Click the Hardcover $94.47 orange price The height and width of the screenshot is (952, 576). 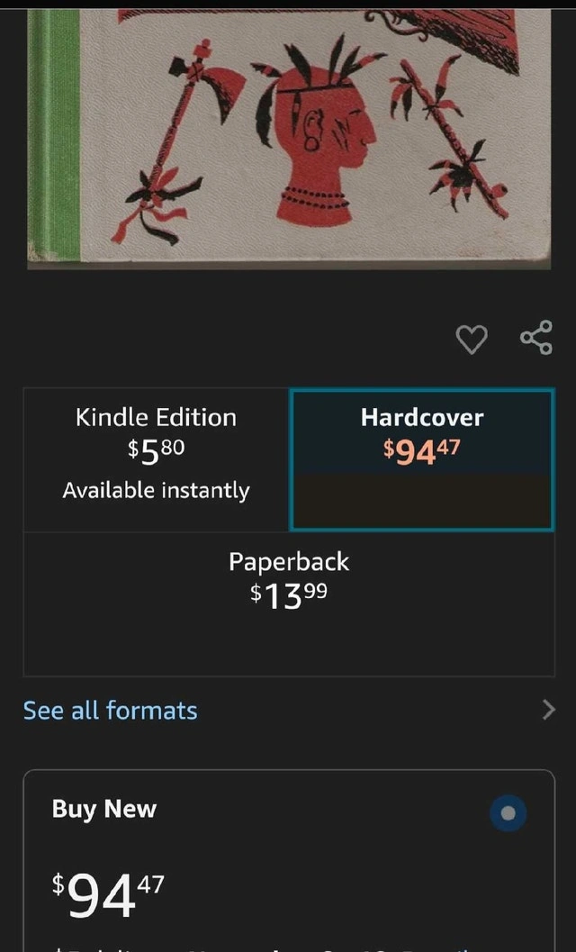(422, 451)
